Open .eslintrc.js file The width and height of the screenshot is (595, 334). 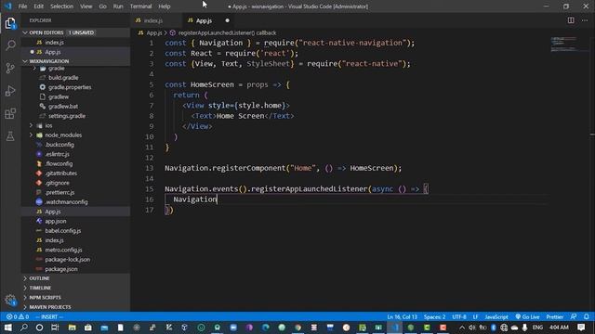58,154
